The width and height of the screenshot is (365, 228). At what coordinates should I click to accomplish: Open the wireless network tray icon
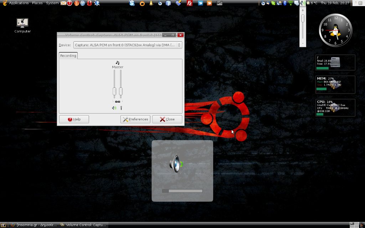coord(290,3)
